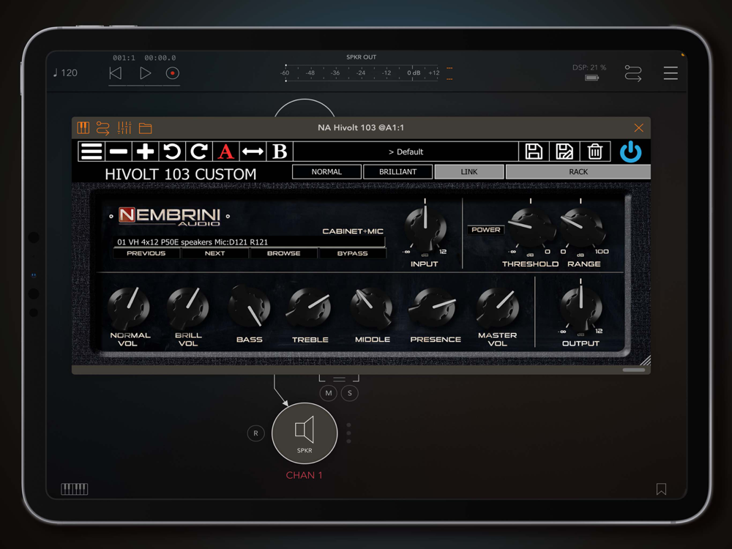Close the NA Hivolt 103 plugin window
The width and height of the screenshot is (732, 549).
(638, 128)
